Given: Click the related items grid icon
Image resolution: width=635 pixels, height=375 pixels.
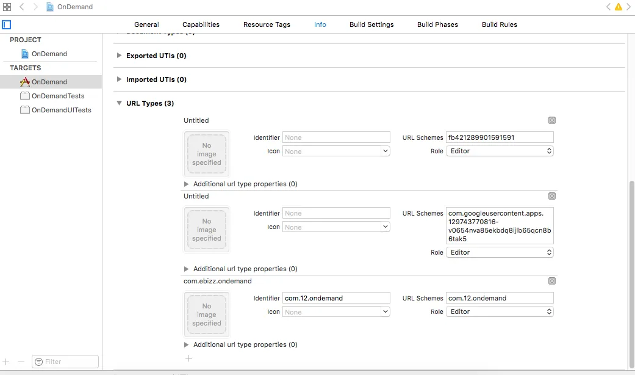Looking at the screenshot, I should [x=7, y=7].
